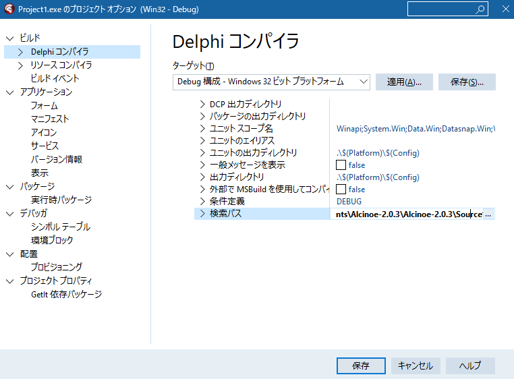The image size is (514, 379).
Task: Collapse the アプリケーション tree section
Action: pos(9,92)
